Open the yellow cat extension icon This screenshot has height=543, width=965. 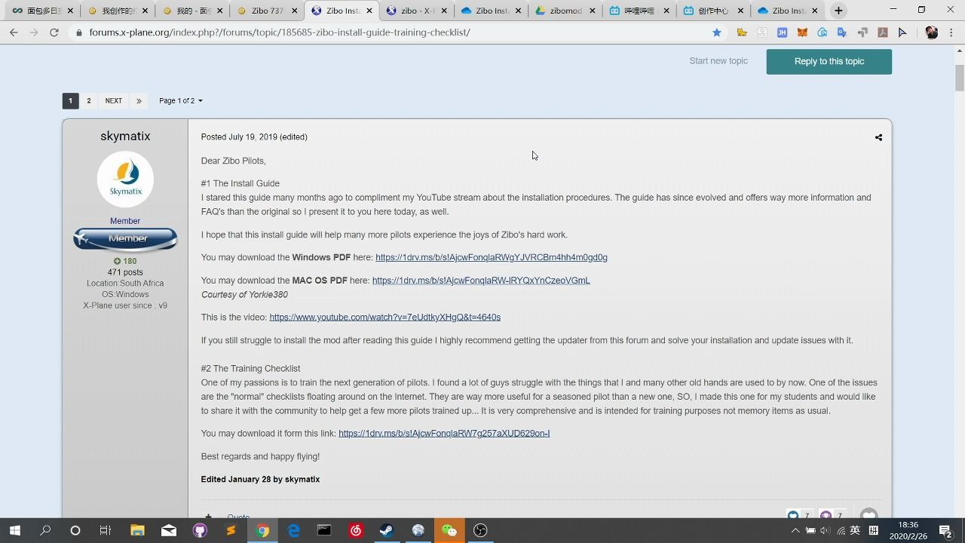743,32
